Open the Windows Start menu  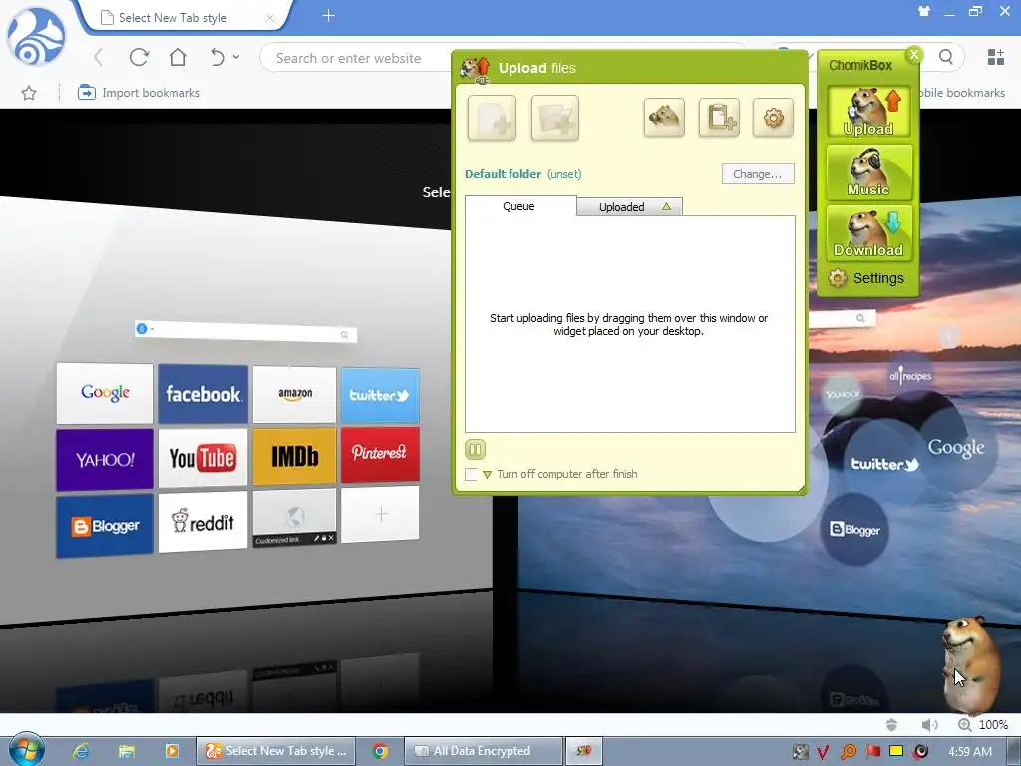(x=26, y=750)
